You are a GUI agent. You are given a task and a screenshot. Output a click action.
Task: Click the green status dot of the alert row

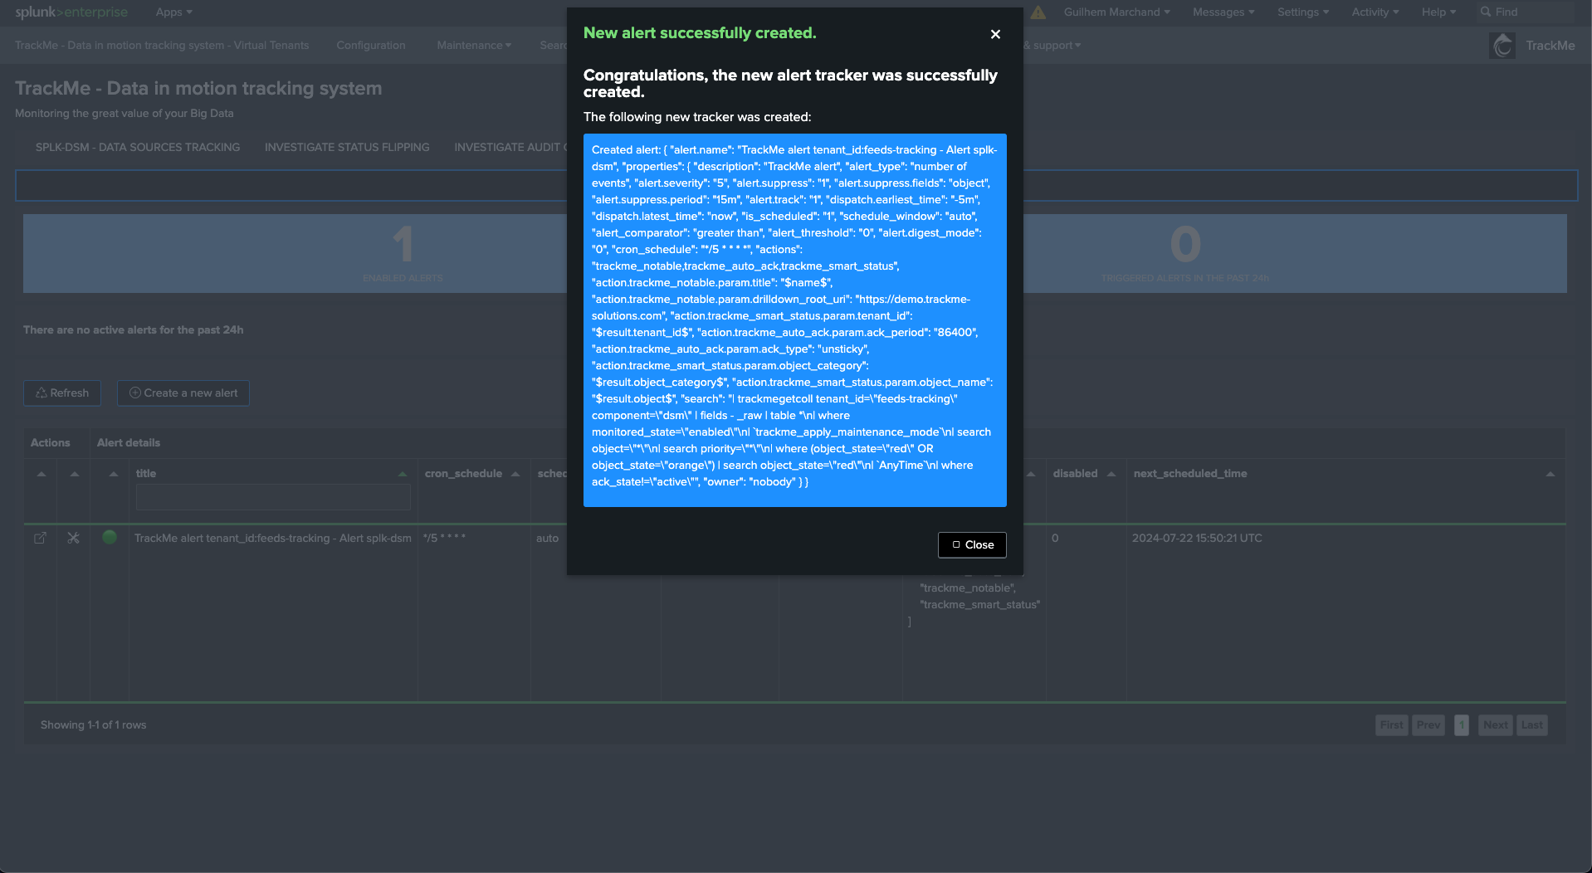[x=109, y=537]
